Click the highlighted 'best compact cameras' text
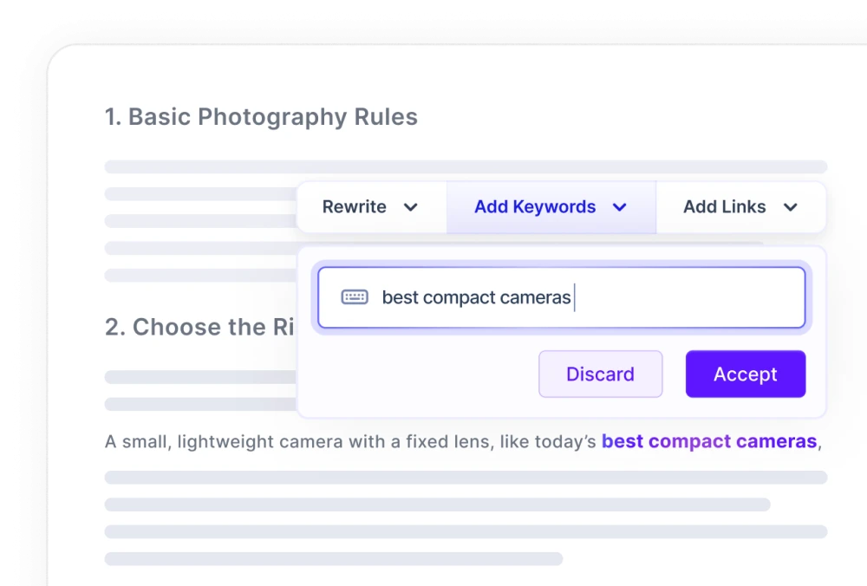Screen dimensions: 867x586 point(709,441)
